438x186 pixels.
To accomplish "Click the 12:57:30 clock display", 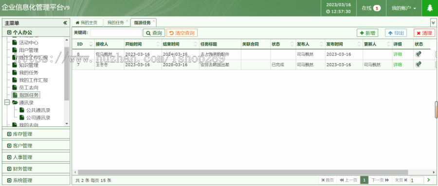I will [x=338, y=12].
